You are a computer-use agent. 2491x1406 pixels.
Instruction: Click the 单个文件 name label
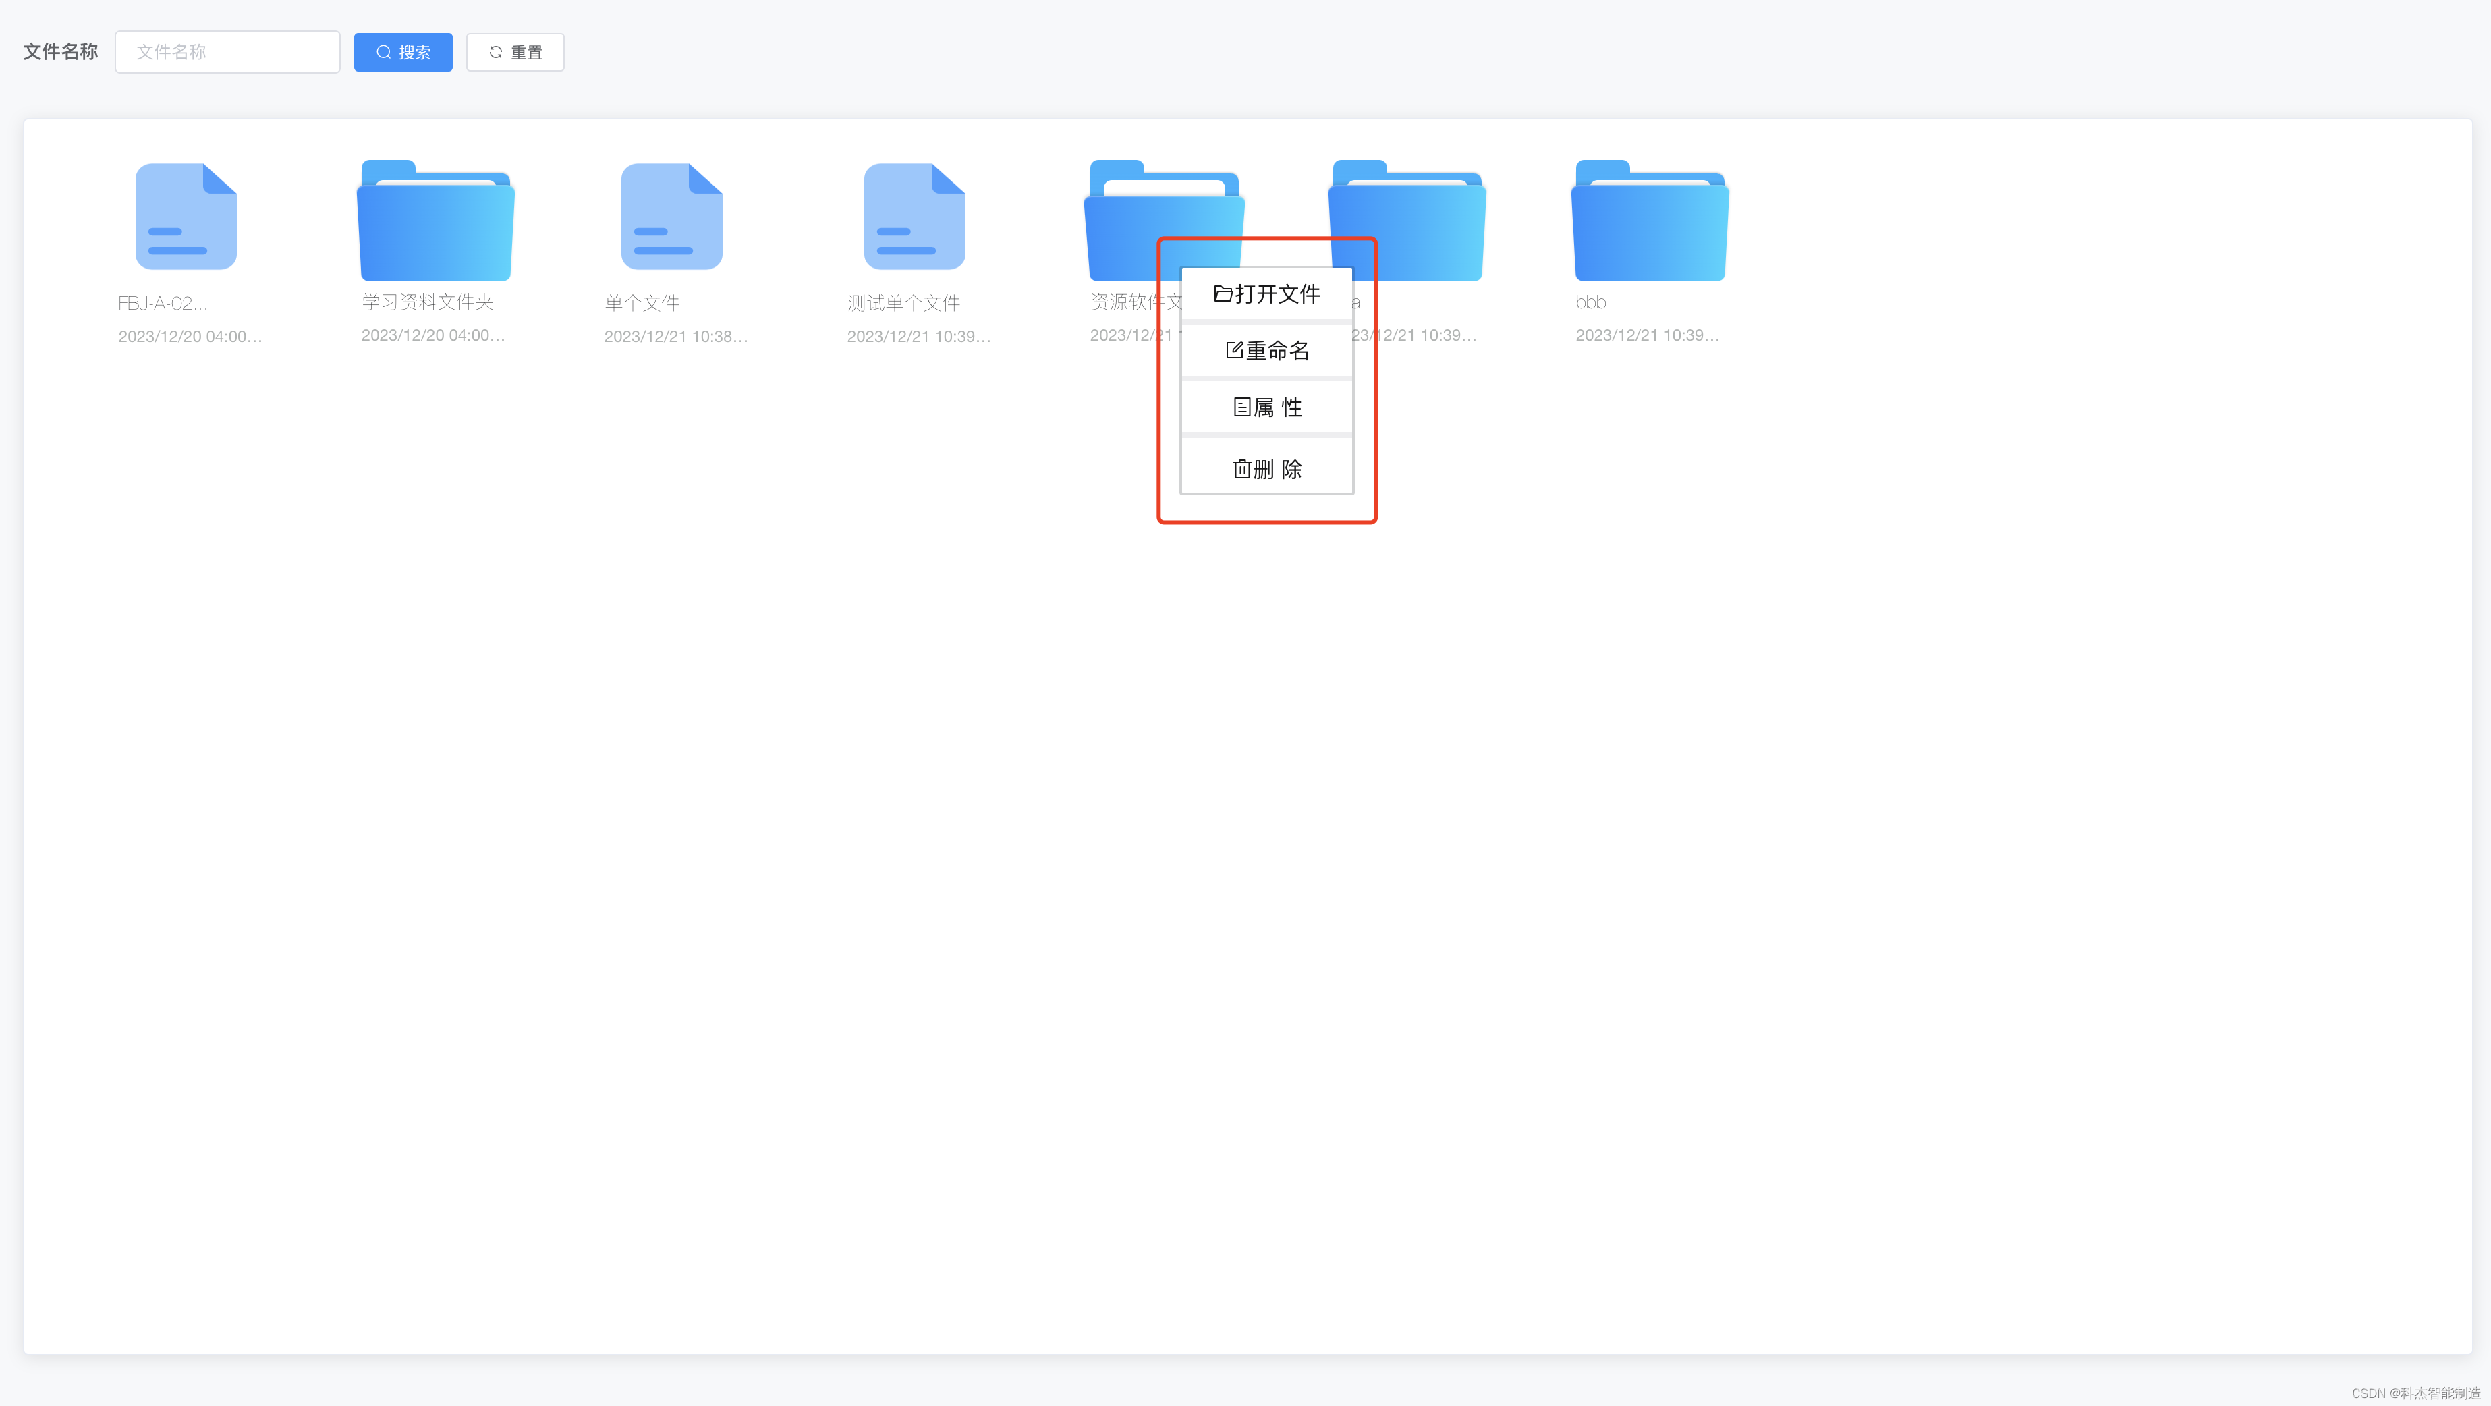tap(642, 304)
